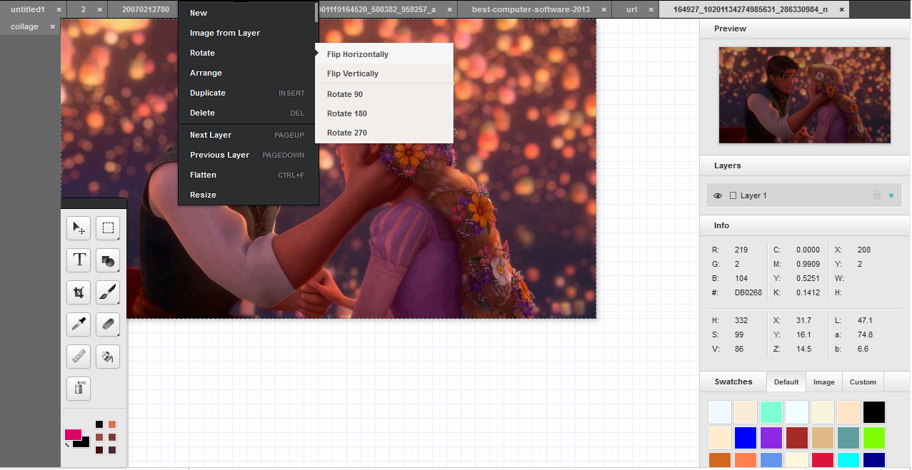912x470 pixels.
Task: Open the Default swatches tab
Action: (786, 382)
